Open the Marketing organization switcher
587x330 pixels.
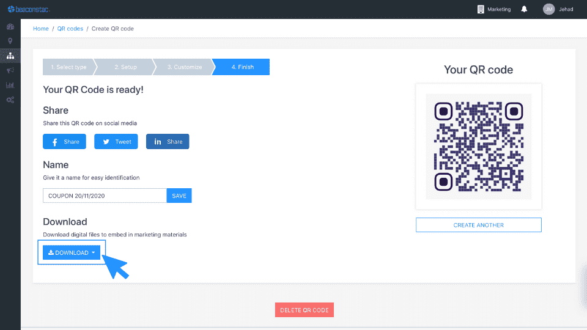coord(499,9)
